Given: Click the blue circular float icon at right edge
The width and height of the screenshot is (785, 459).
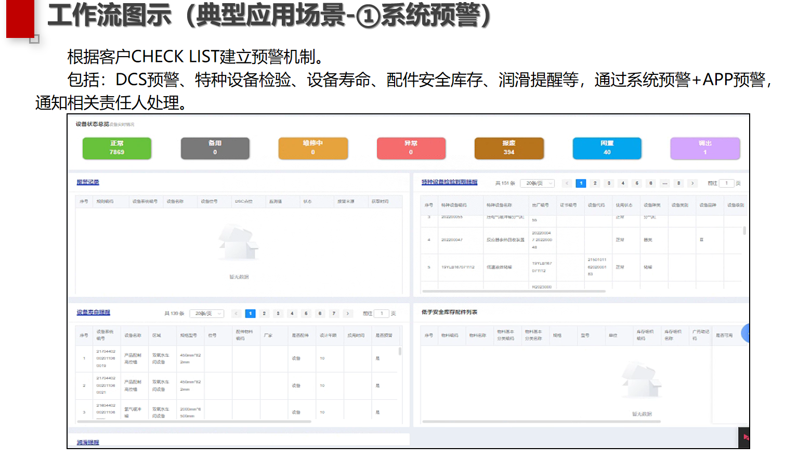Looking at the screenshot, I should [x=745, y=333].
